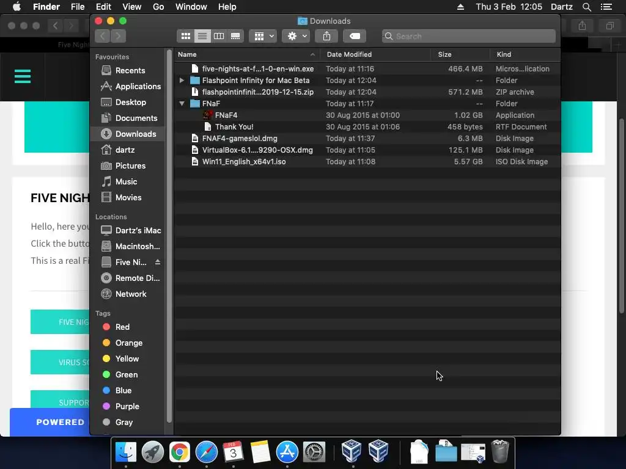Image resolution: width=626 pixels, height=469 pixels.
Task: Sort by the Name column header
Action: pos(246,54)
